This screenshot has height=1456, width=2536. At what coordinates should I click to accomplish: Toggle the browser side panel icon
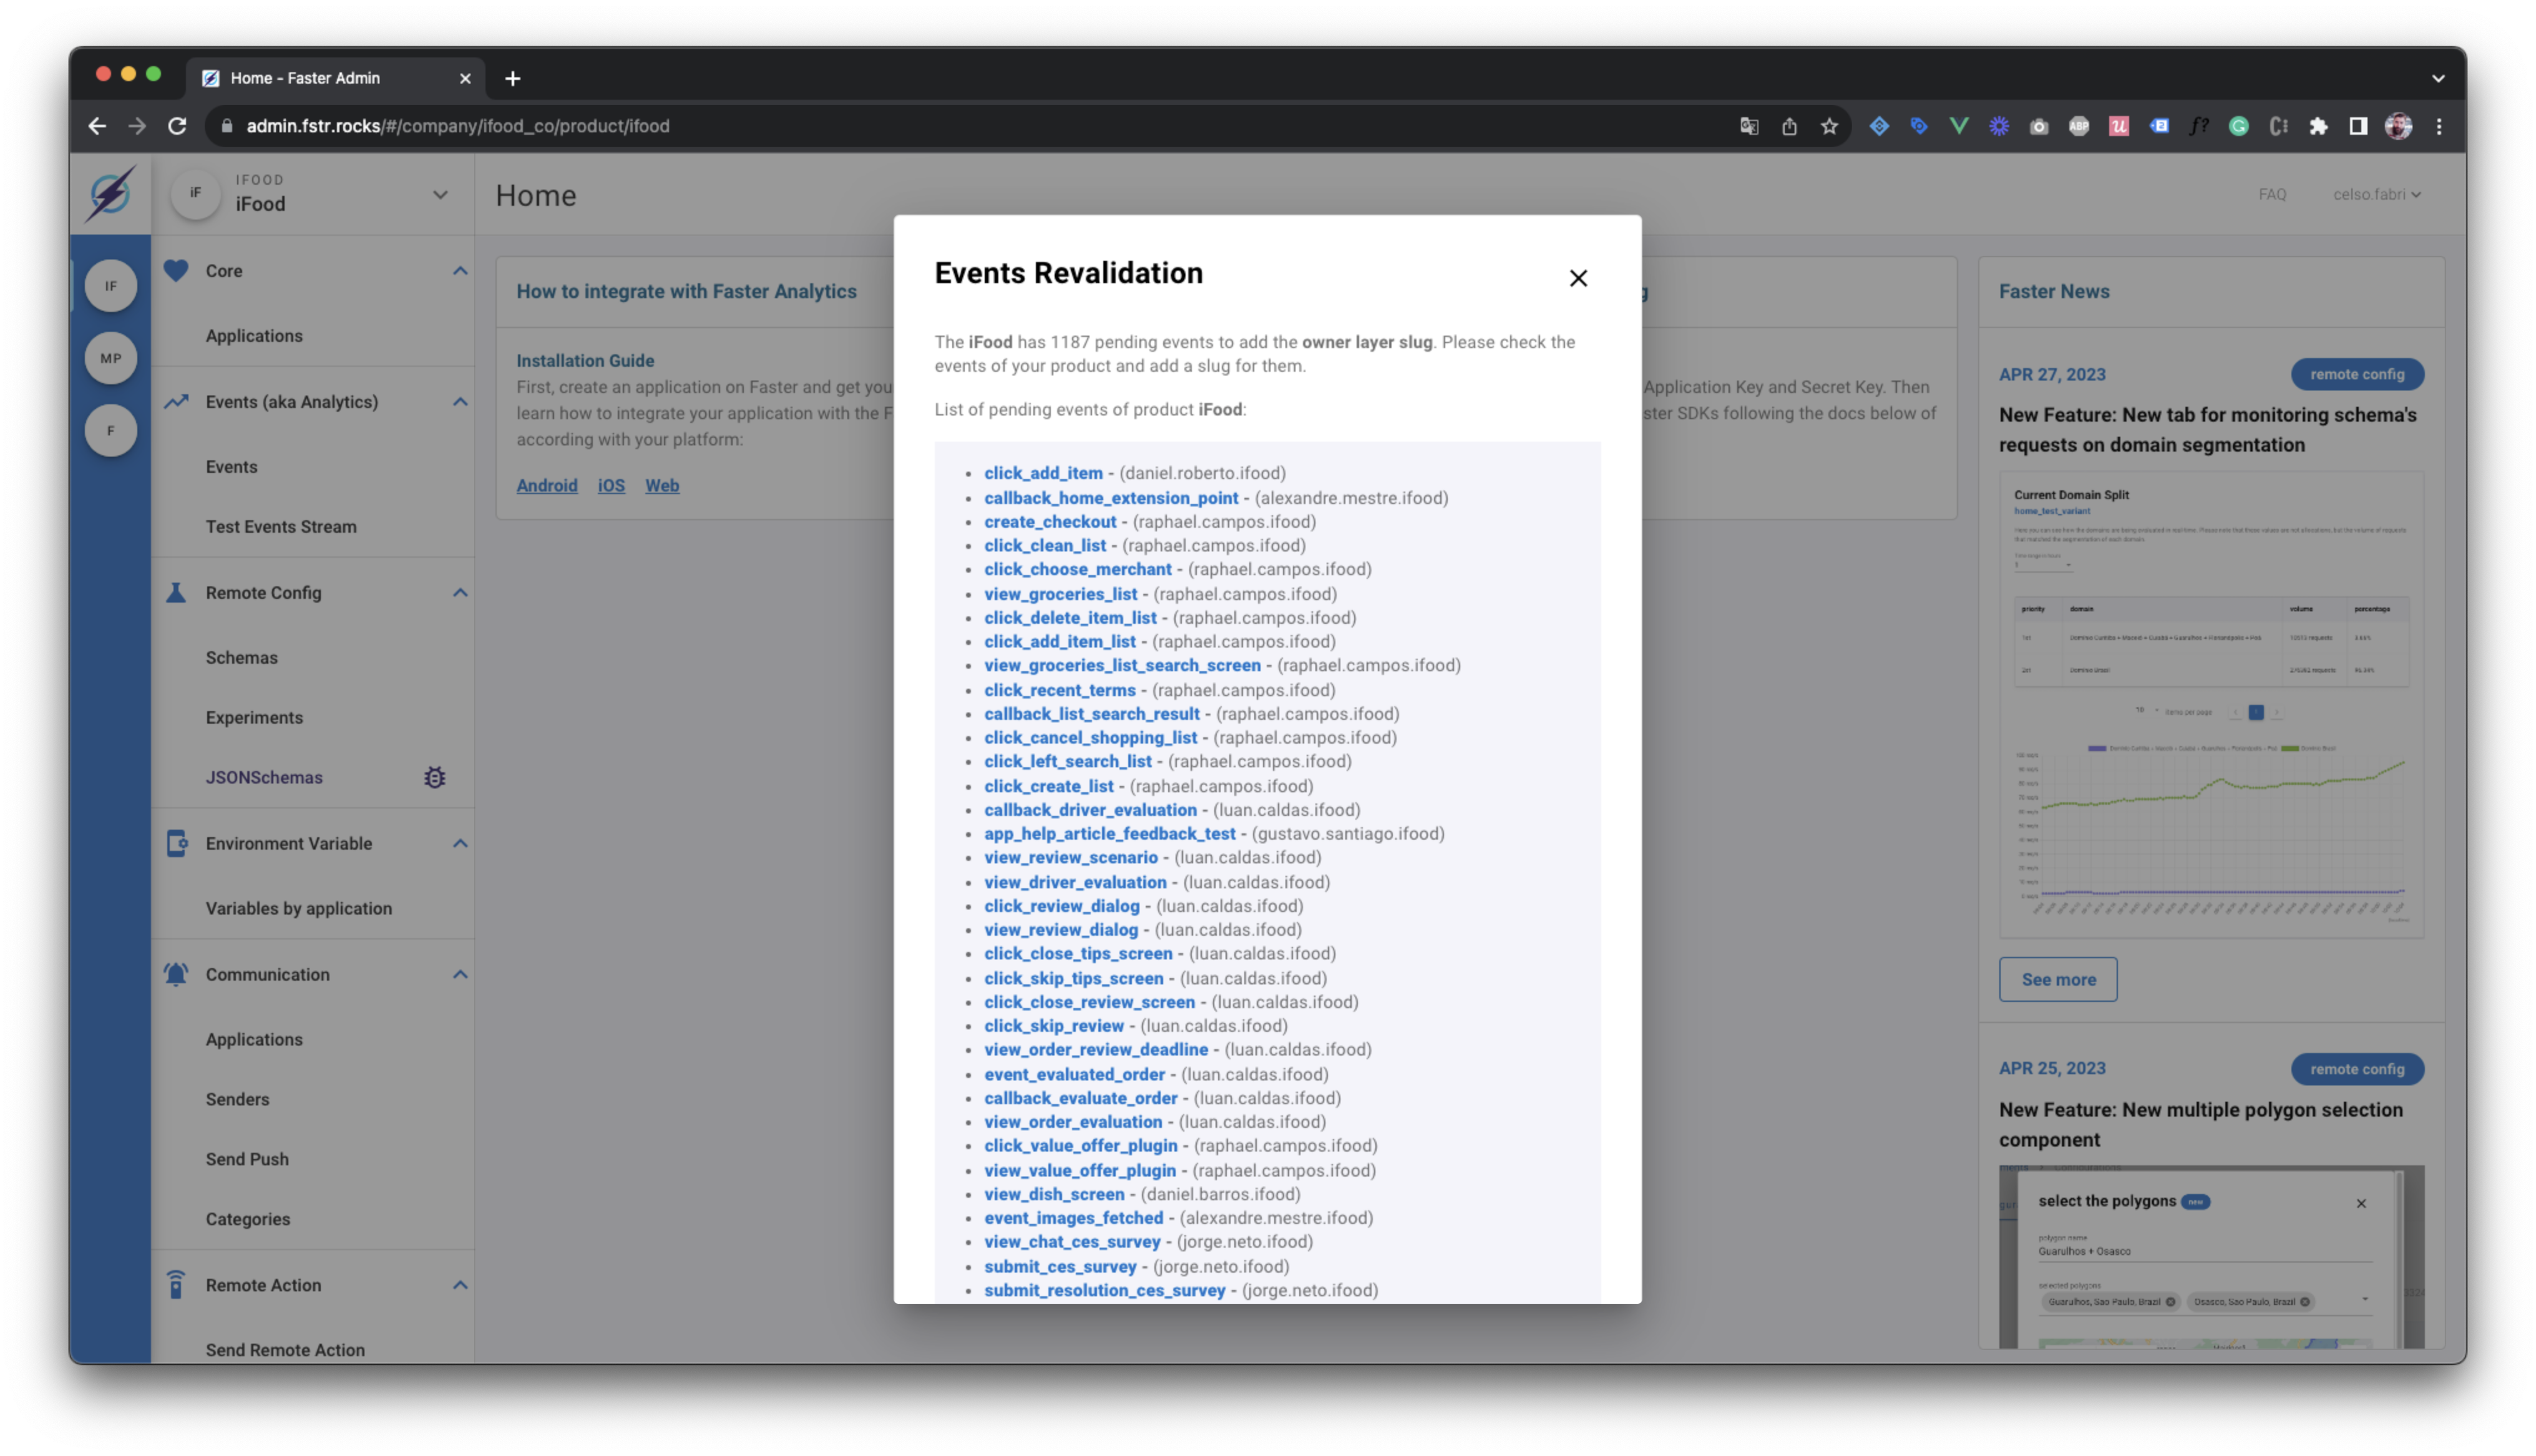coord(2358,126)
